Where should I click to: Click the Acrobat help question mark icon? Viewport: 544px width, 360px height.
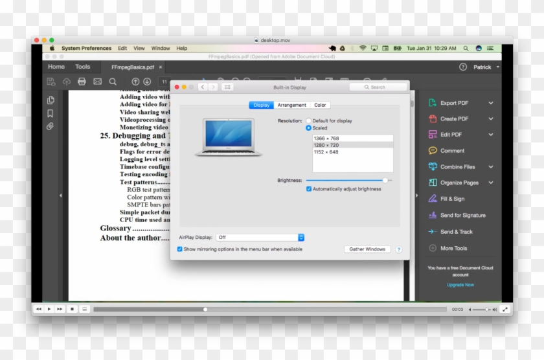[463, 67]
